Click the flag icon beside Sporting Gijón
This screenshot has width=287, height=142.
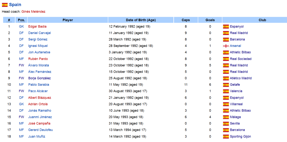point(226,136)
